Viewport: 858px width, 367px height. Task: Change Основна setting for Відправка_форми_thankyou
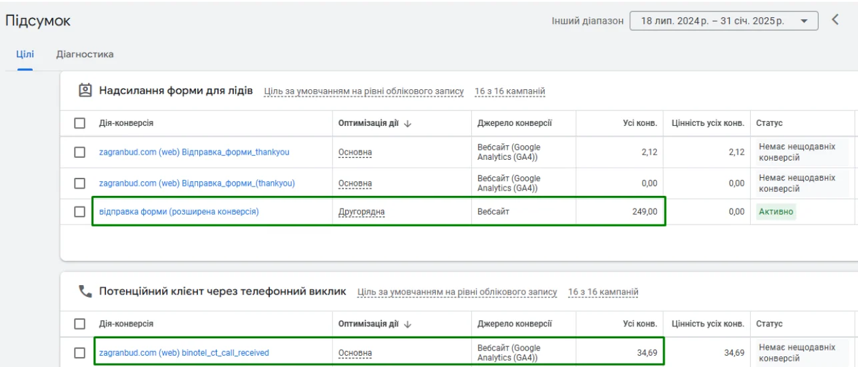[355, 153]
